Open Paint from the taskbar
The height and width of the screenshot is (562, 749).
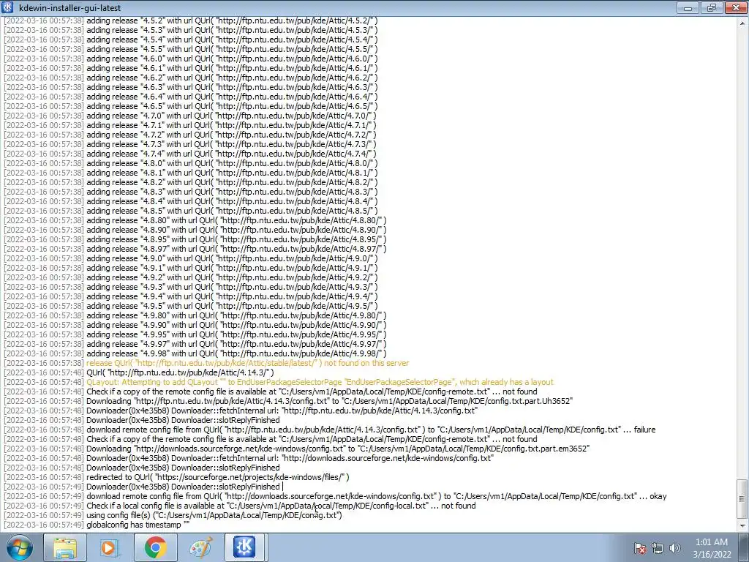[200, 547]
